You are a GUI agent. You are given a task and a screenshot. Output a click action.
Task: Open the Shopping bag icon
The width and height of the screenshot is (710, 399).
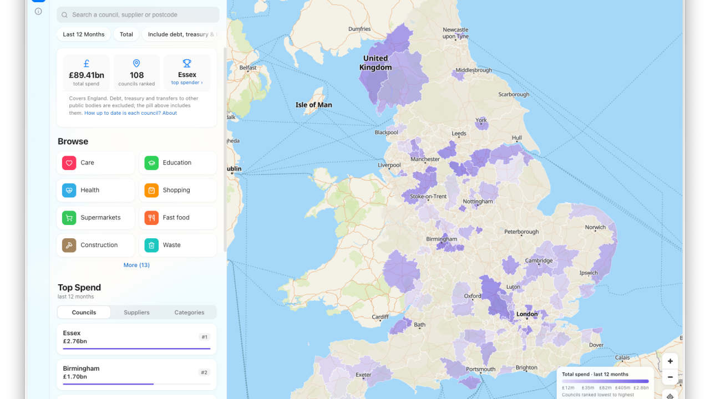[151, 190]
